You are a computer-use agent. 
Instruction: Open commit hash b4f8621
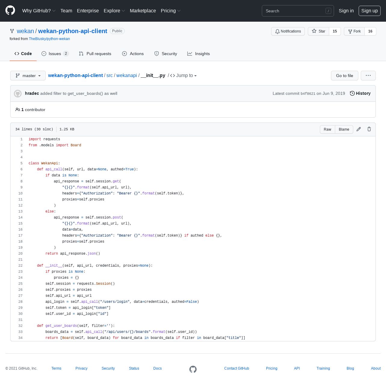pyautogui.click(x=308, y=94)
